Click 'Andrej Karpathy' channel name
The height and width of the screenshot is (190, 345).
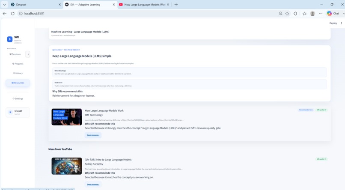94,164
